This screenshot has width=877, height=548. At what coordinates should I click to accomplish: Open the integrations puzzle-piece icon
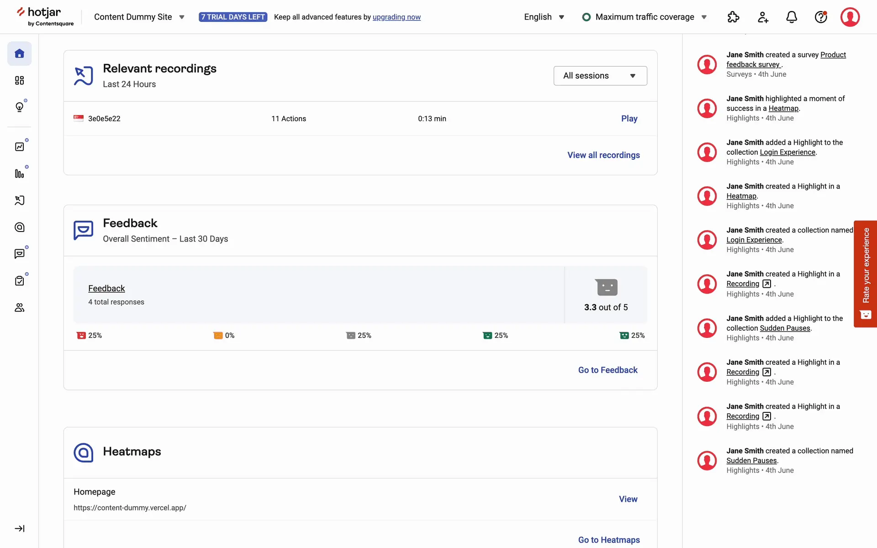733,17
